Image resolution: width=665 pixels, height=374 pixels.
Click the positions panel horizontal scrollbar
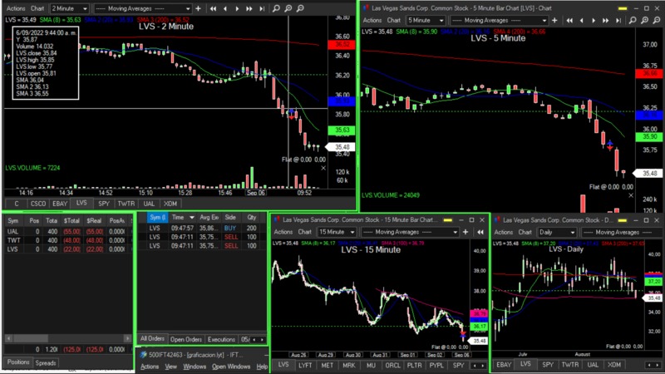(66, 339)
